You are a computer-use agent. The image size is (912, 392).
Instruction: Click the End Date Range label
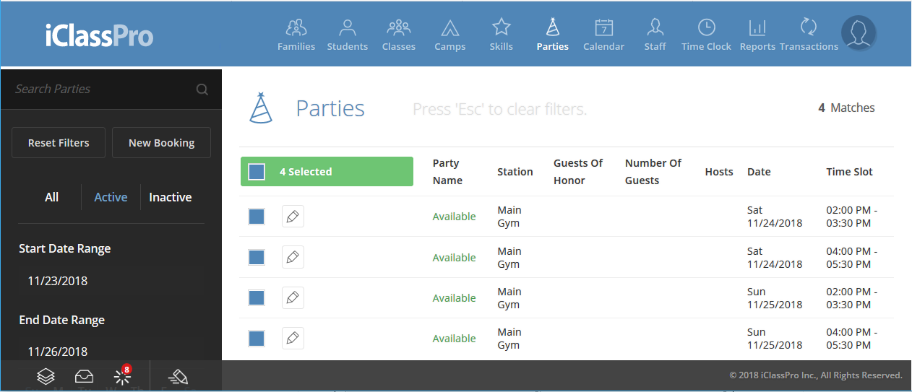tap(62, 320)
